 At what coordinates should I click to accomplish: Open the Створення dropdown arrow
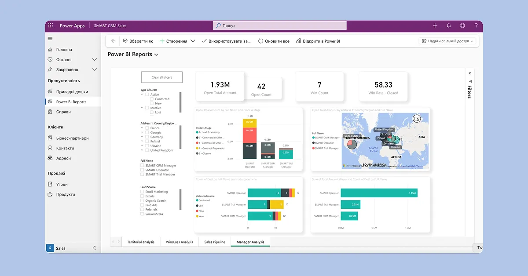click(x=192, y=41)
